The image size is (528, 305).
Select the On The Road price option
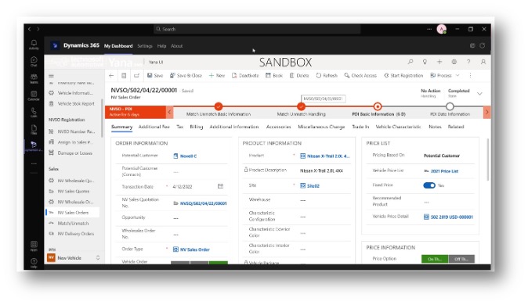[435, 259]
